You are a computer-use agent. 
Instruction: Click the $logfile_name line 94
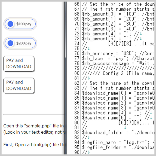(118, 142)
